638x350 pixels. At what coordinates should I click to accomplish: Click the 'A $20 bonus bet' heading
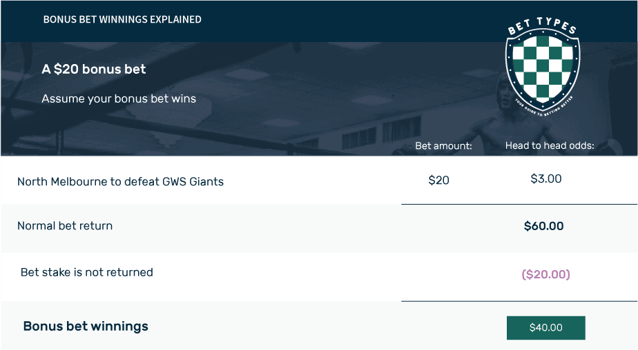(x=94, y=69)
